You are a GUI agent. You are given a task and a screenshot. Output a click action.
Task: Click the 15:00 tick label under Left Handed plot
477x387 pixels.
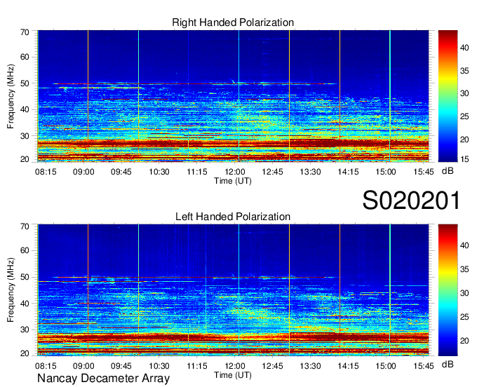coord(386,366)
